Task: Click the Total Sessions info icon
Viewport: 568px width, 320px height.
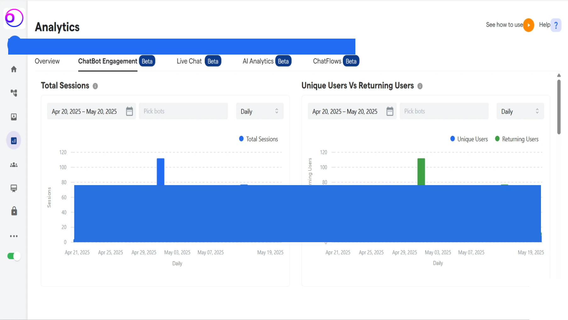Action: (95, 86)
